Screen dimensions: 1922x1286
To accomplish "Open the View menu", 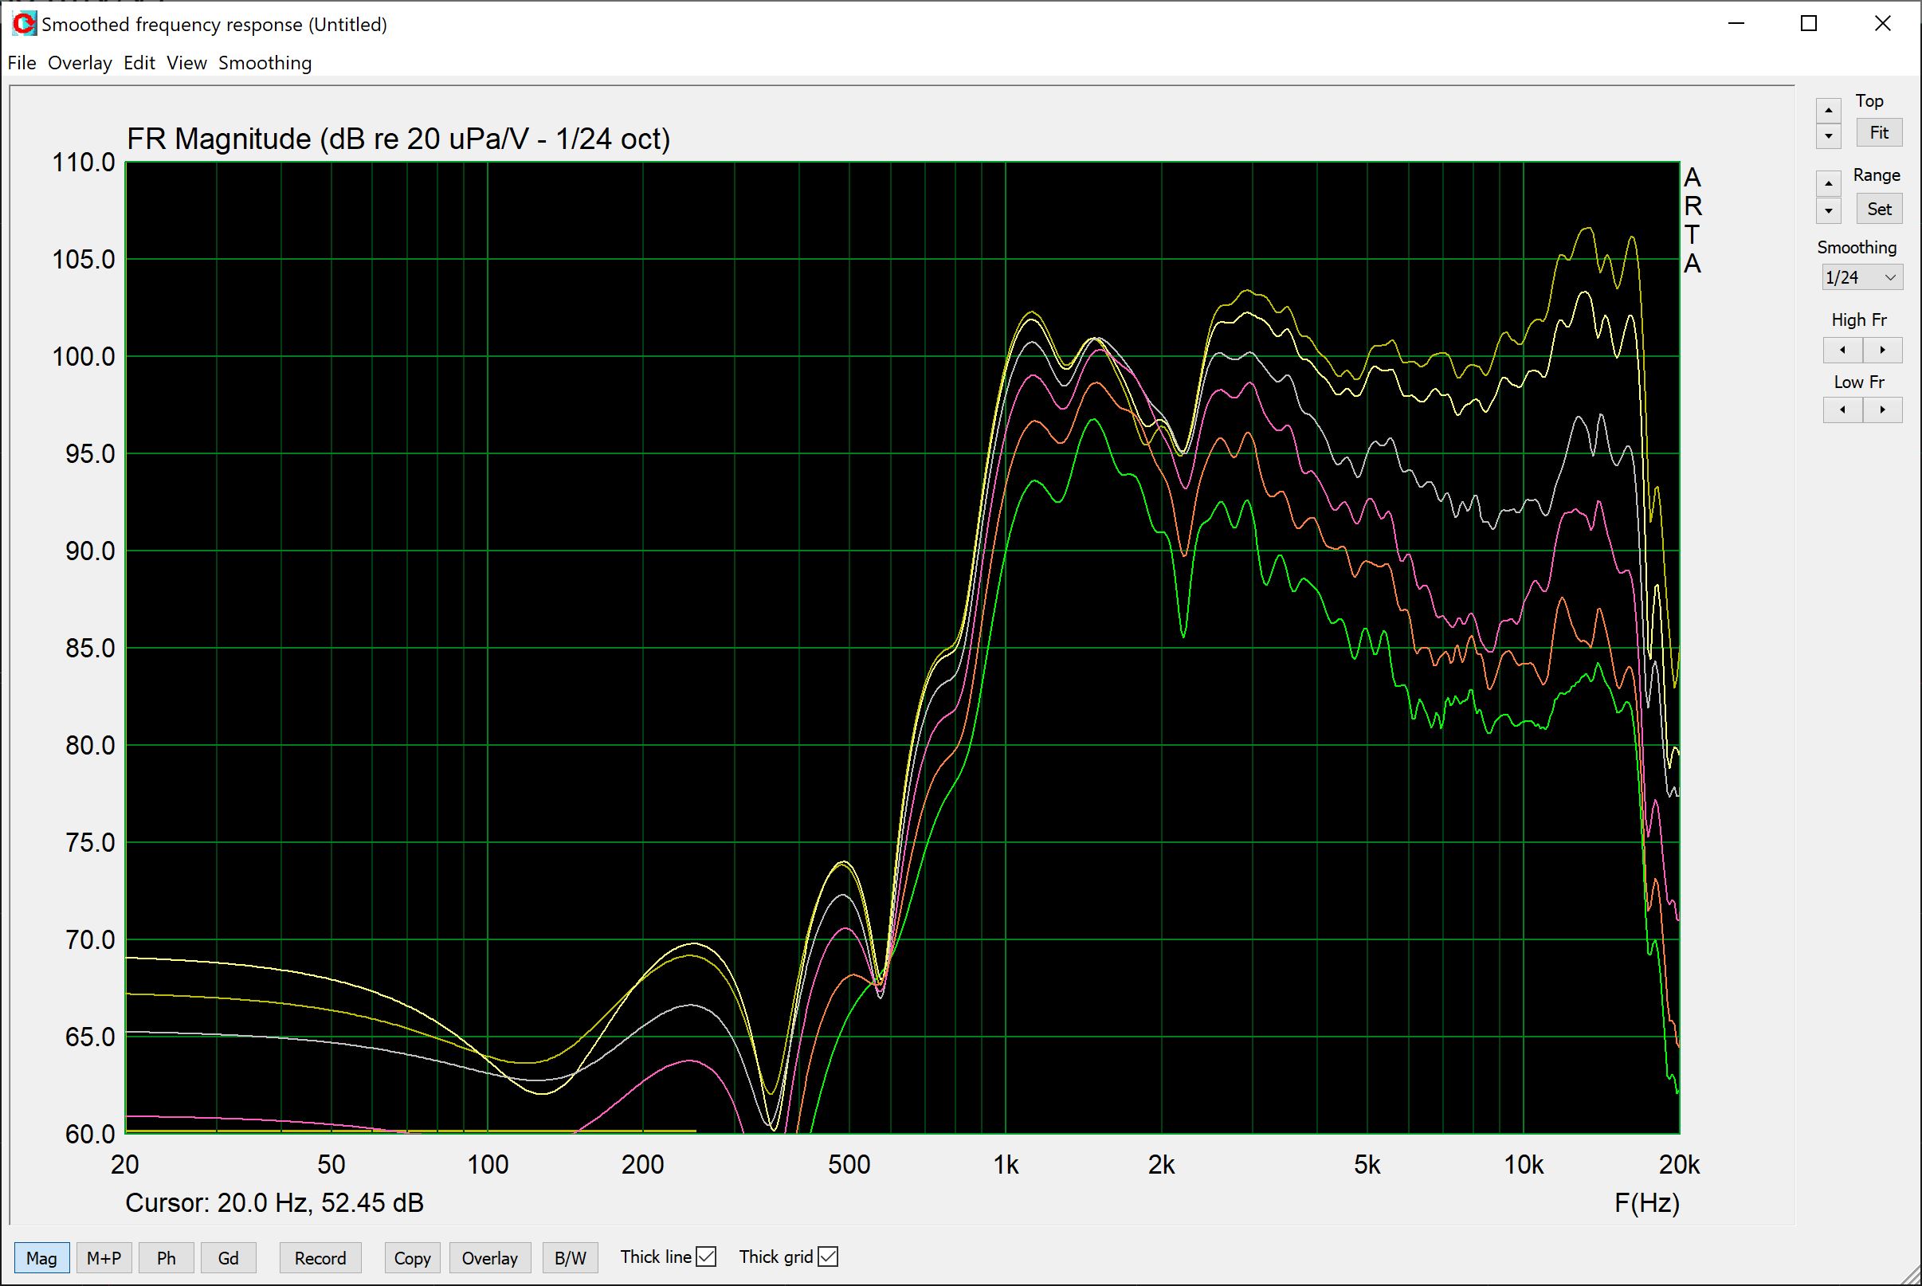I will 186,63.
